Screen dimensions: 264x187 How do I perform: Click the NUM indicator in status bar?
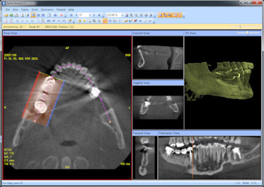tap(245, 183)
